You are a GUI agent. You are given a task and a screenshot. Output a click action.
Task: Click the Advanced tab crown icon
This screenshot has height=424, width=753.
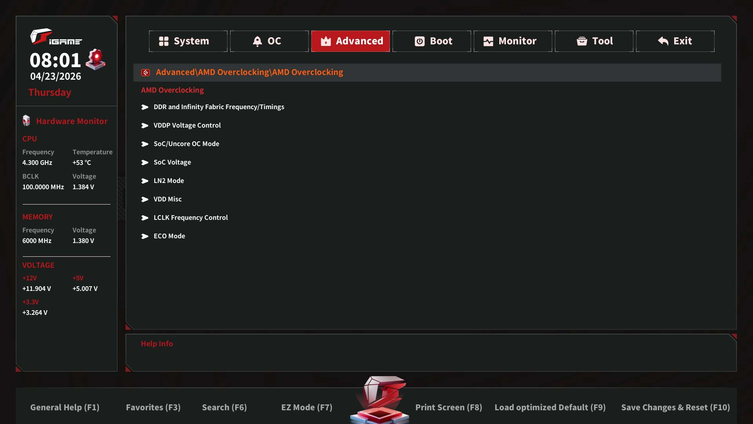click(326, 41)
